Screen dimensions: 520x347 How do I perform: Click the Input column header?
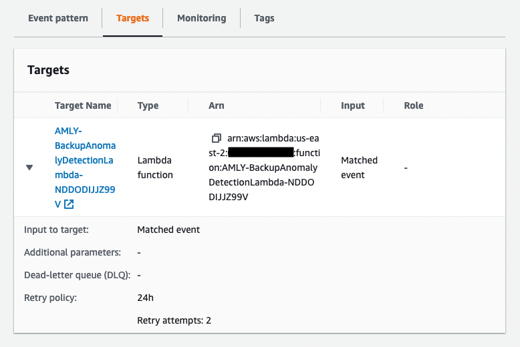(353, 105)
